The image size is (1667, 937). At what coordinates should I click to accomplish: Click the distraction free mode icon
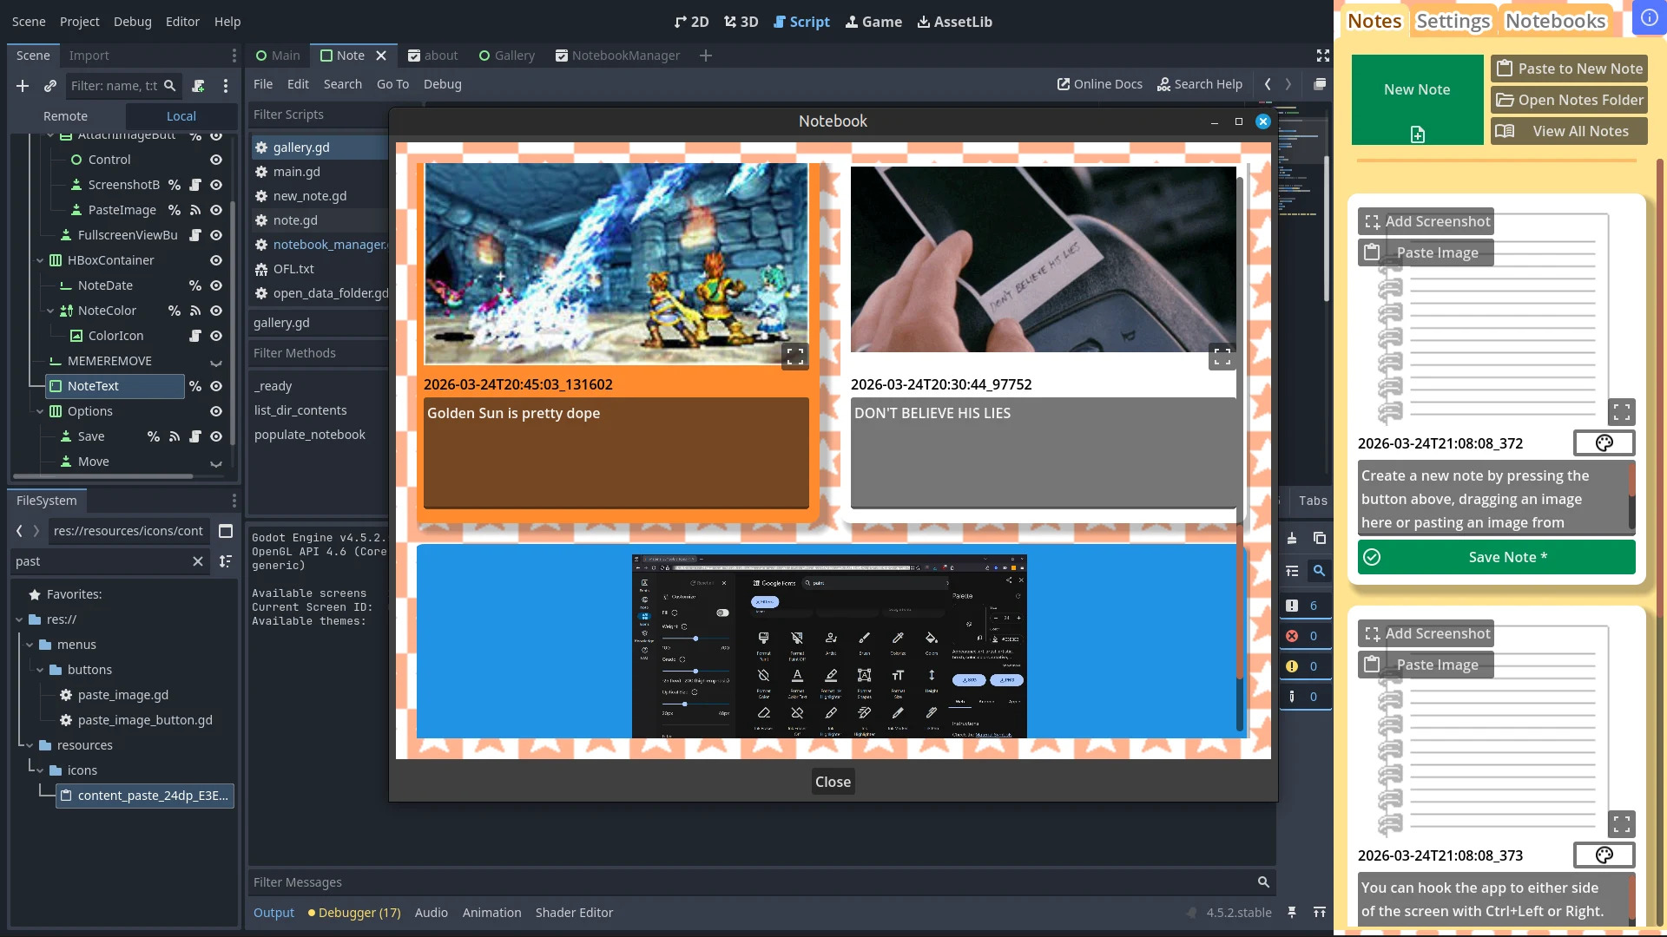1322,56
